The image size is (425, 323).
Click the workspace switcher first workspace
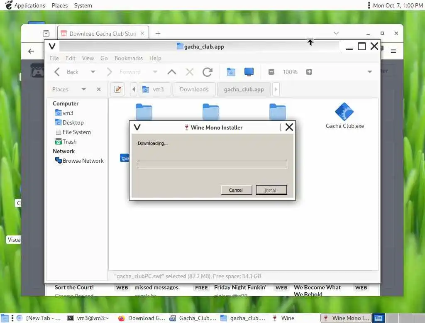379,318
